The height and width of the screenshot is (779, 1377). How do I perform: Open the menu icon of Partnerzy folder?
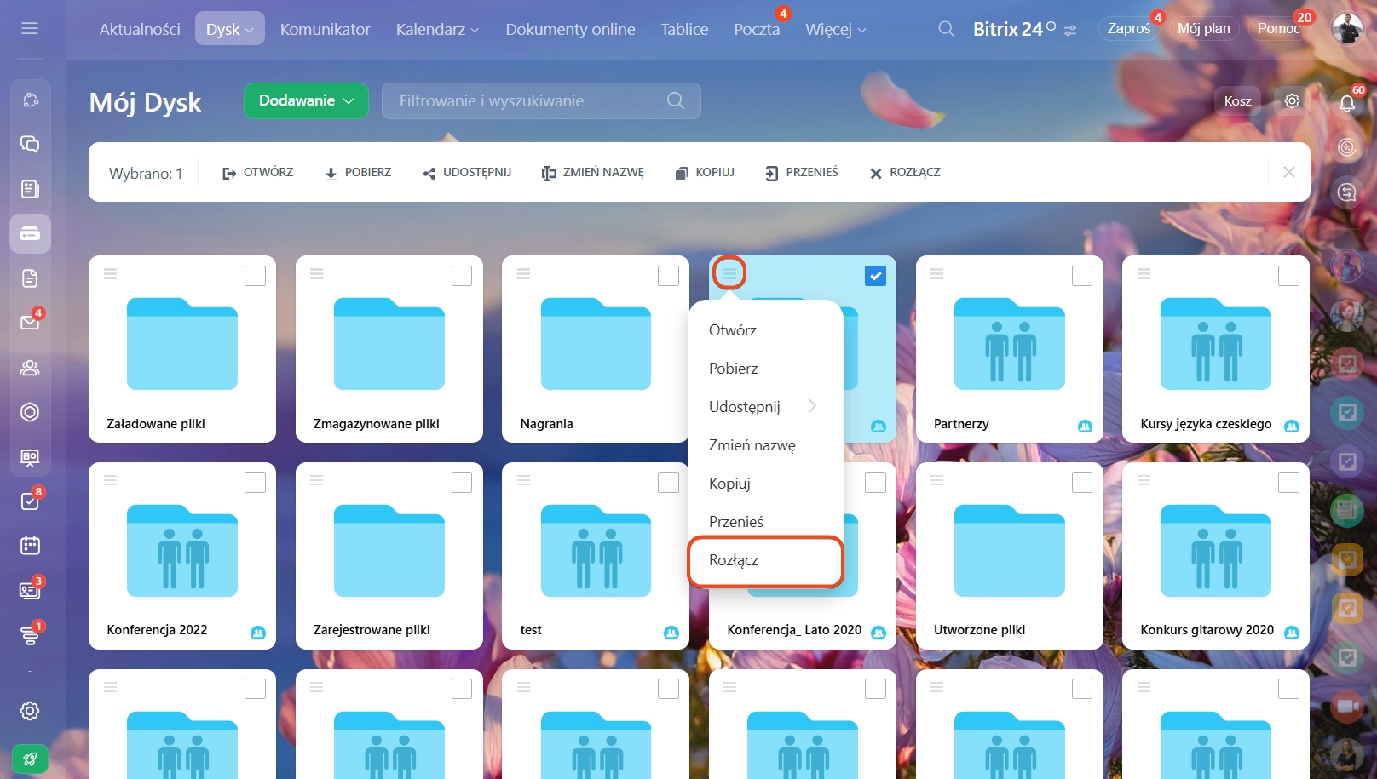[x=937, y=274]
